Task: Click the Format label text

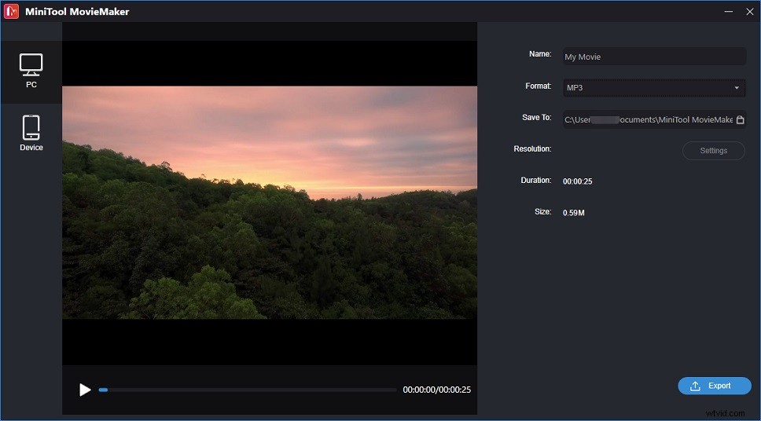Action: (538, 86)
